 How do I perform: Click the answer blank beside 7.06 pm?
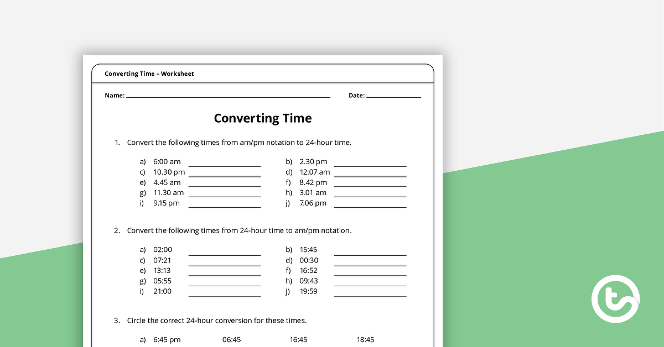[370, 206]
